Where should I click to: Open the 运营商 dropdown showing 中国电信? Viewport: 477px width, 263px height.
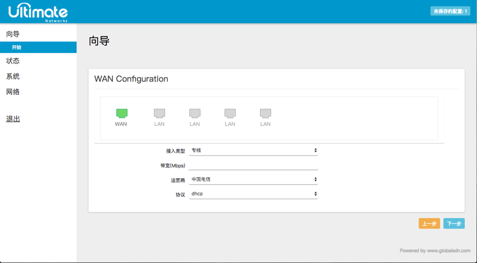click(x=253, y=180)
